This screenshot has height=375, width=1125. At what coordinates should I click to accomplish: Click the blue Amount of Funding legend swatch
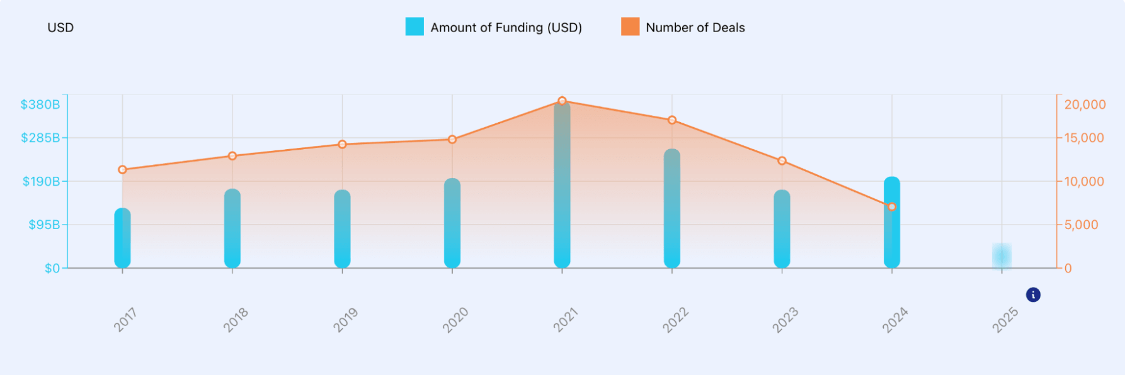[x=414, y=27]
